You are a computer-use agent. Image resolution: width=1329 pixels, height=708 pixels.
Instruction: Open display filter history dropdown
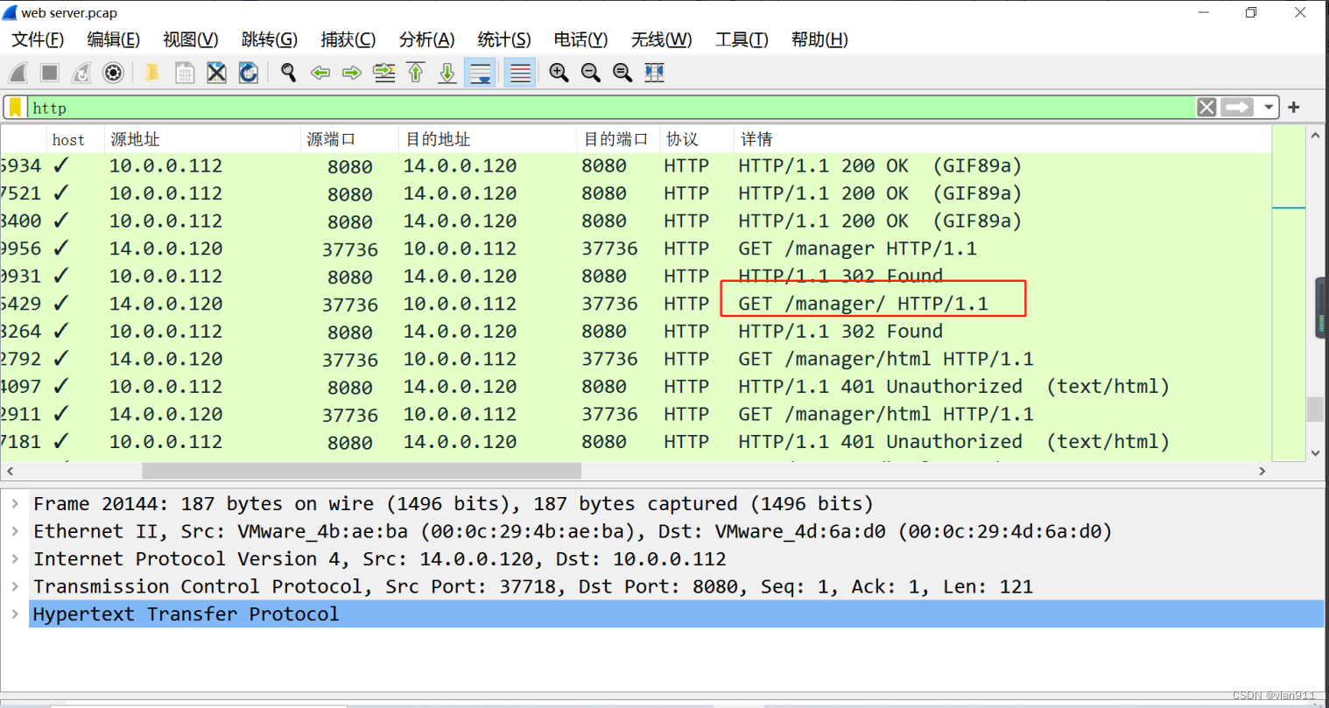[x=1269, y=108]
